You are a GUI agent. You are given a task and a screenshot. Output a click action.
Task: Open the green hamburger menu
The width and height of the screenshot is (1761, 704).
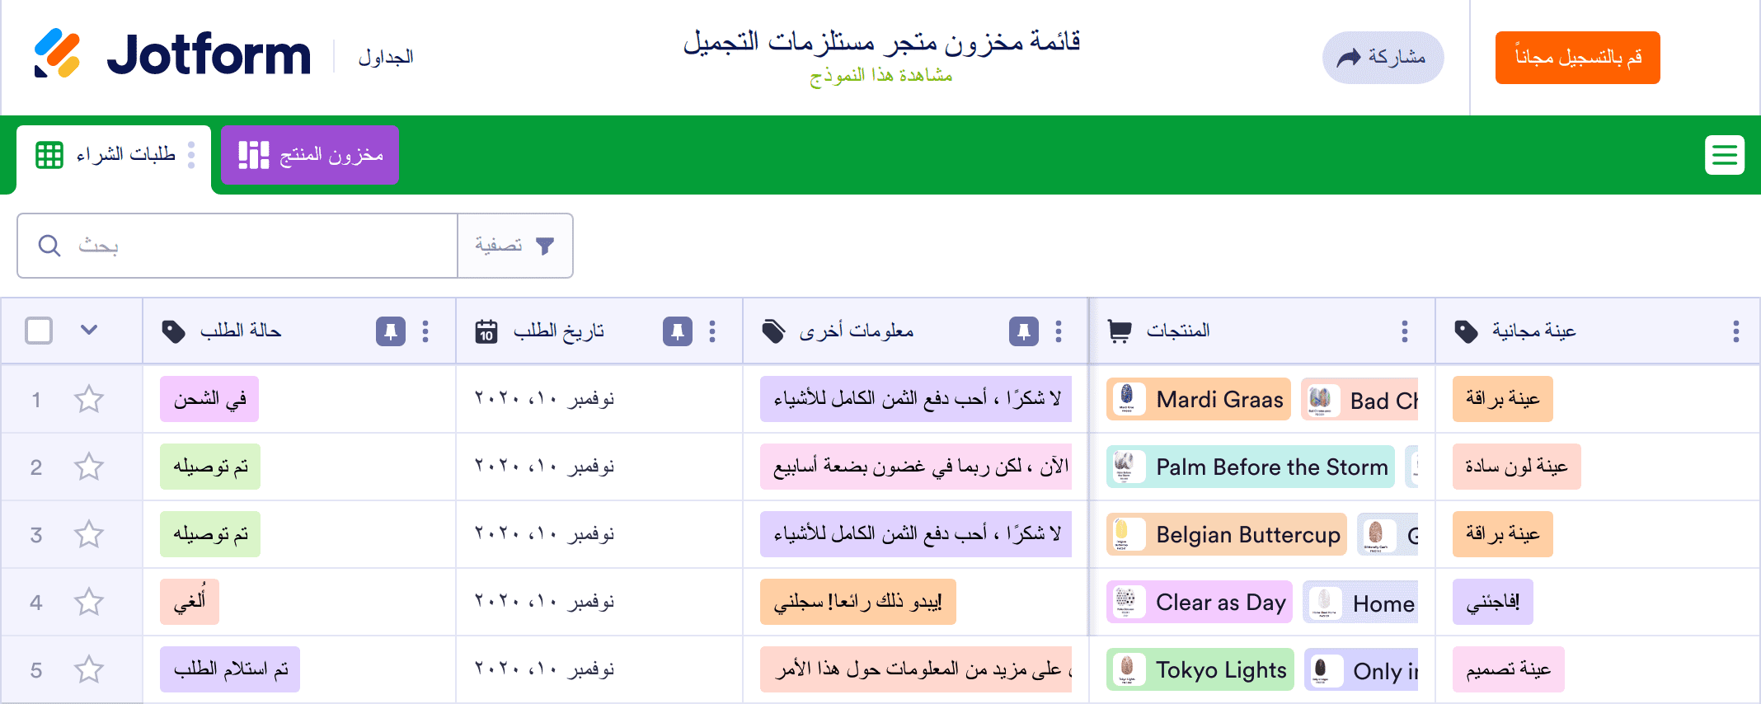pos(1724,155)
